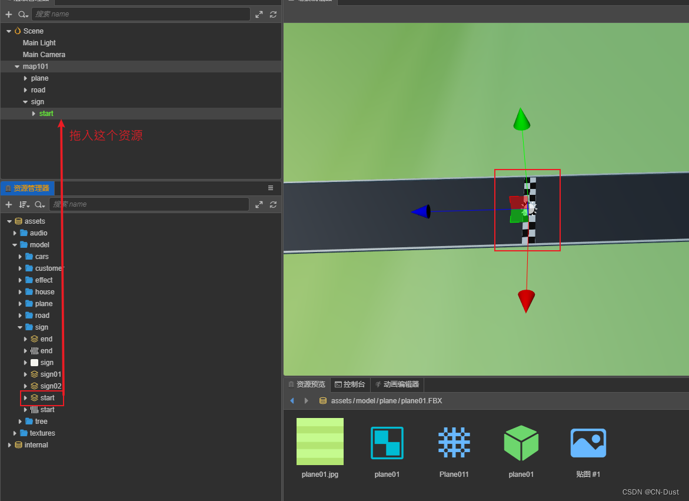This screenshot has height=501, width=689.
Task: Focus the hierarchy search name field
Action: (141, 14)
